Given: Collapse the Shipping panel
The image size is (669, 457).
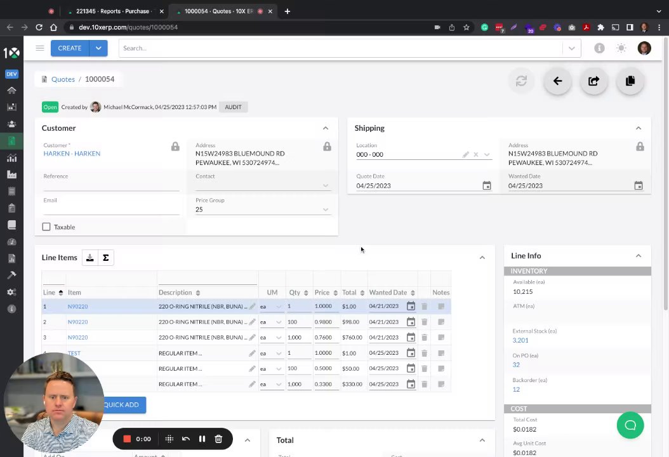Looking at the screenshot, I should (639, 128).
